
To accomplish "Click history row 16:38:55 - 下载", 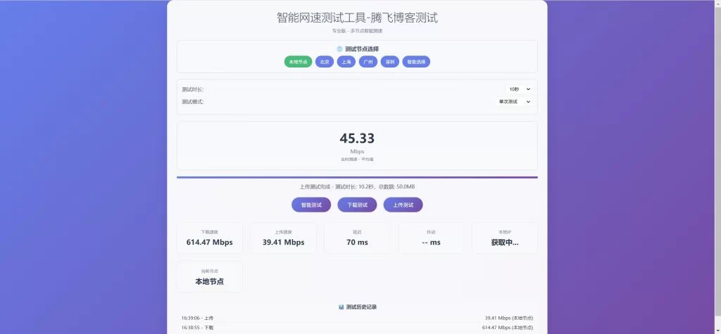I will click(x=357, y=328).
